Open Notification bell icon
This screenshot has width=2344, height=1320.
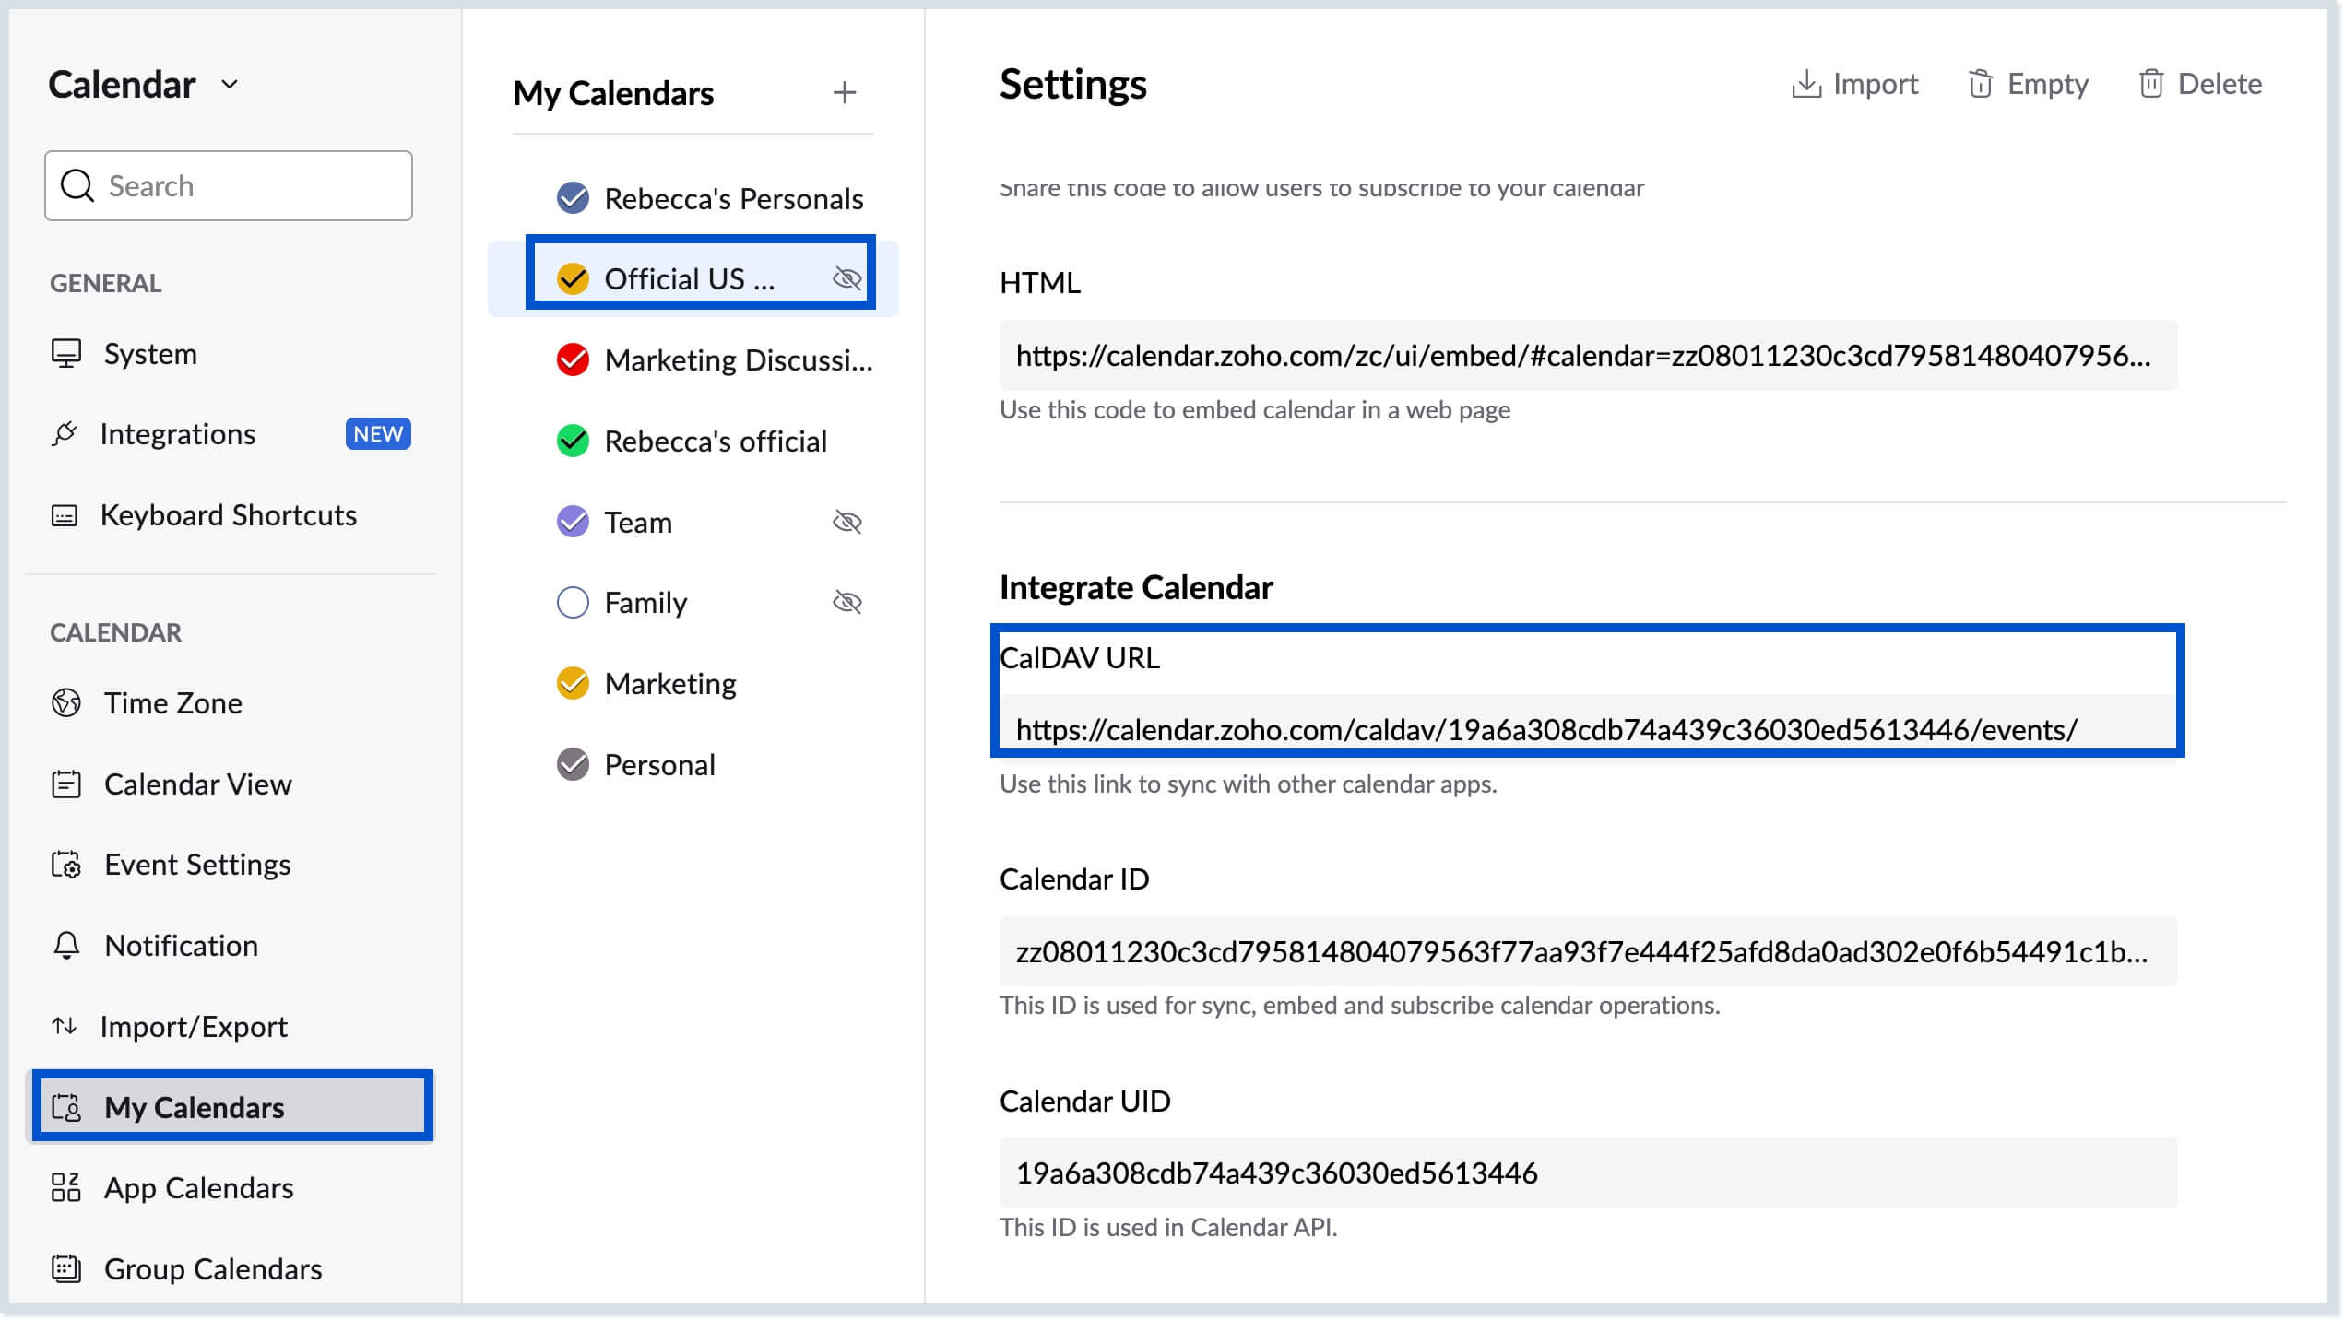pyautogui.click(x=66, y=946)
